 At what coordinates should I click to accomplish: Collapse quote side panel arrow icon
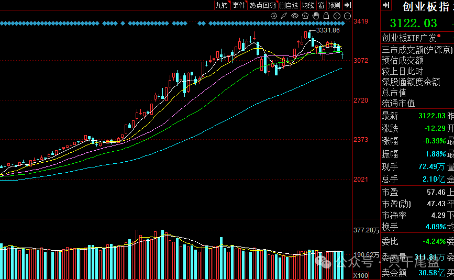click(386, 5)
